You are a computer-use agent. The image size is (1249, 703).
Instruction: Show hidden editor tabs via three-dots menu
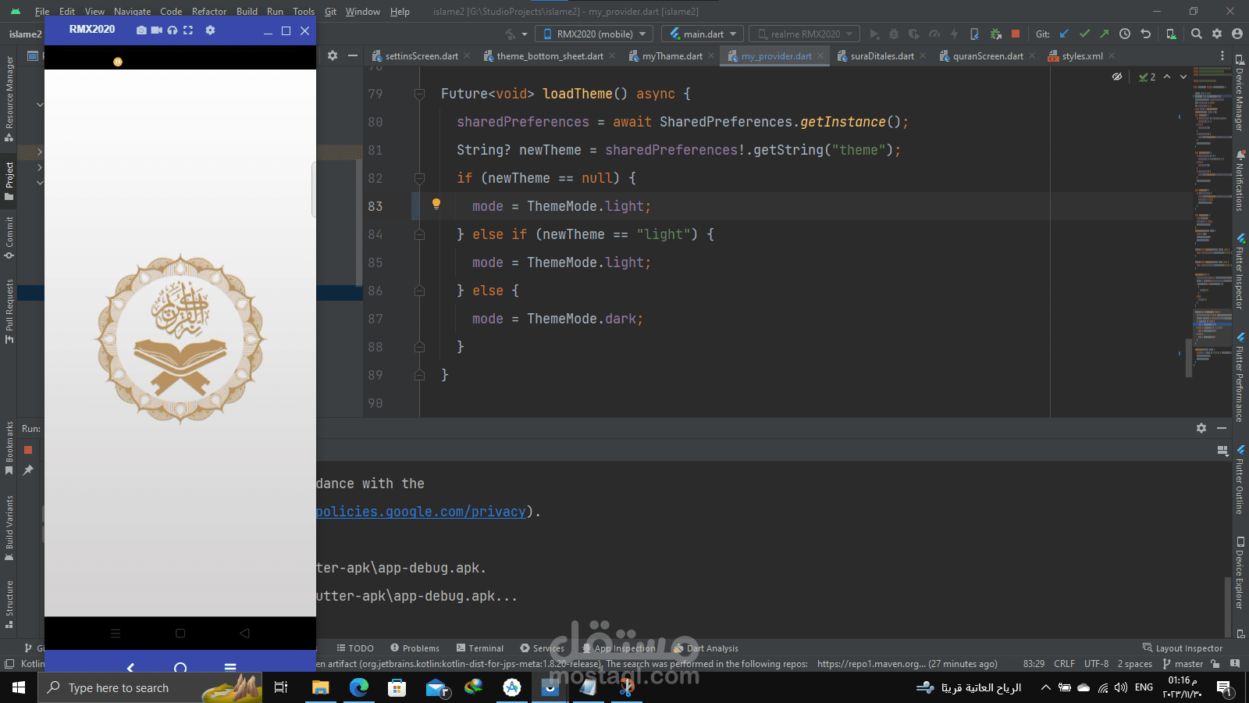(1222, 55)
